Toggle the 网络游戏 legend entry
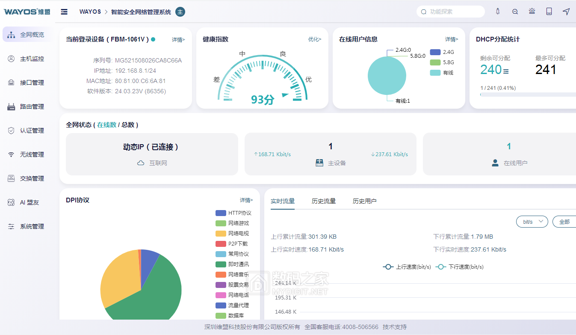The image size is (576, 335). pyautogui.click(x=232, y=223)
